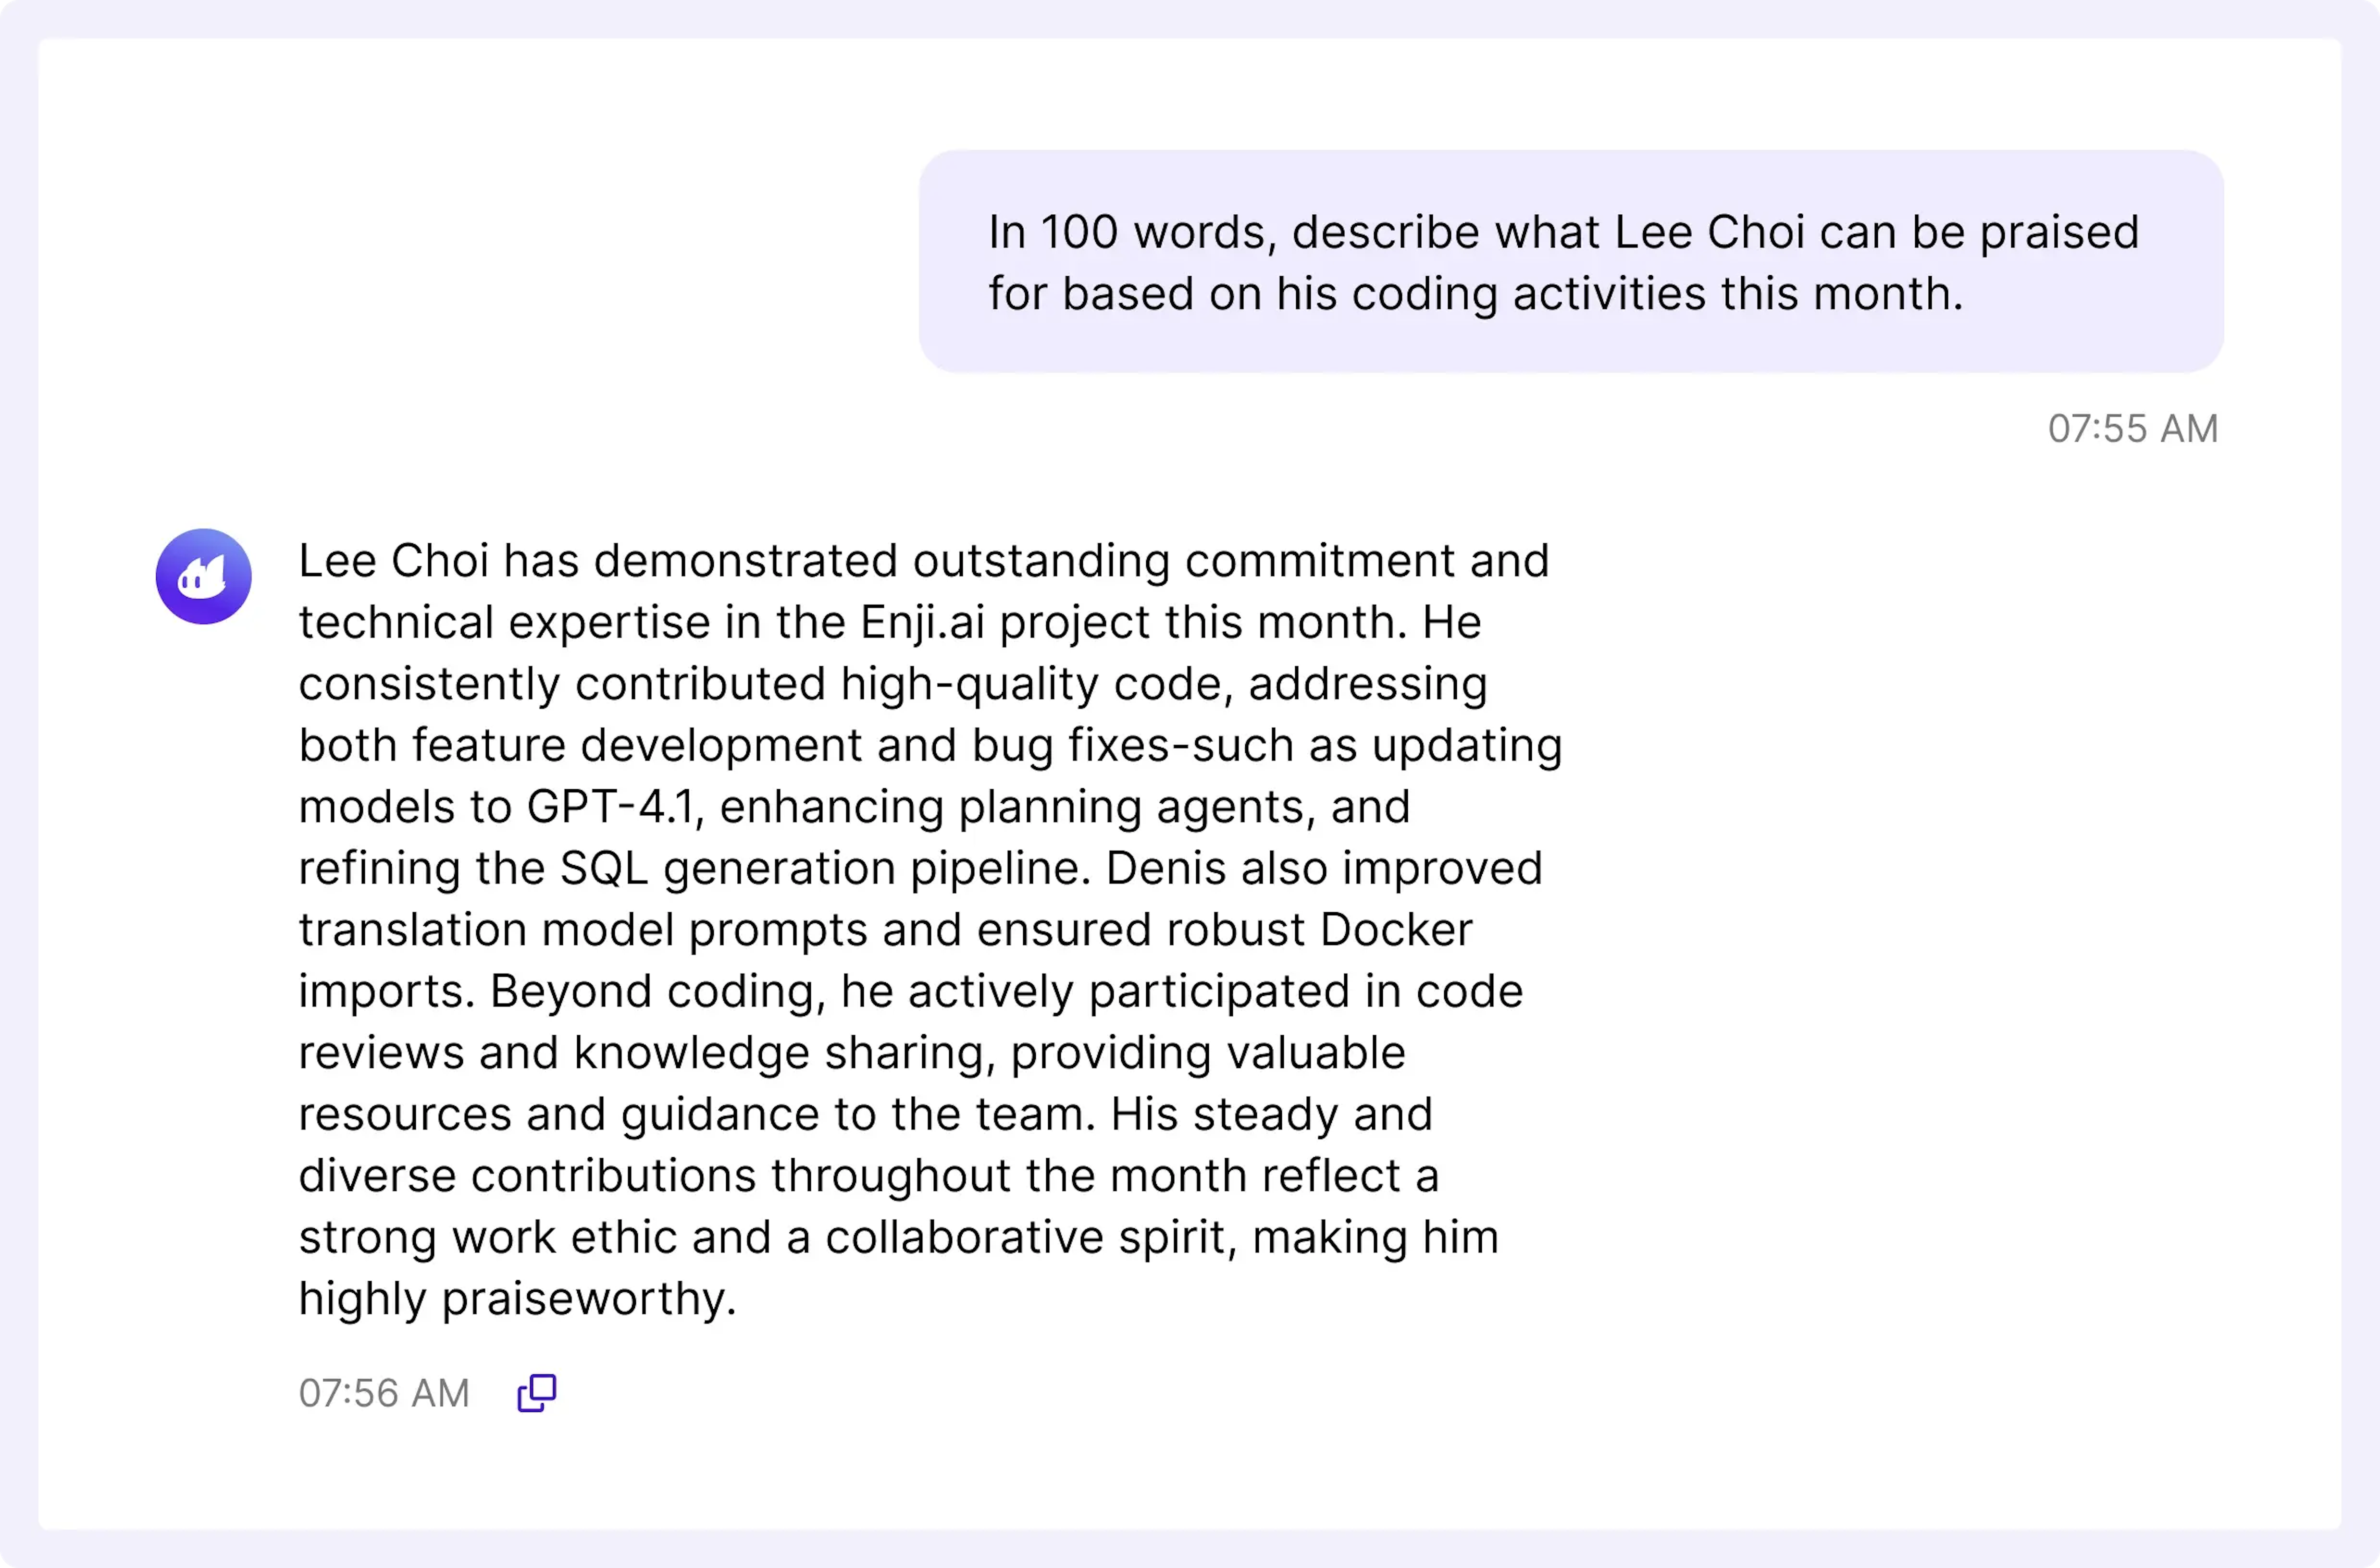Click the word "Docker" in the response
This screenshot has width=2380, height=1568.
pos(1396,929)
